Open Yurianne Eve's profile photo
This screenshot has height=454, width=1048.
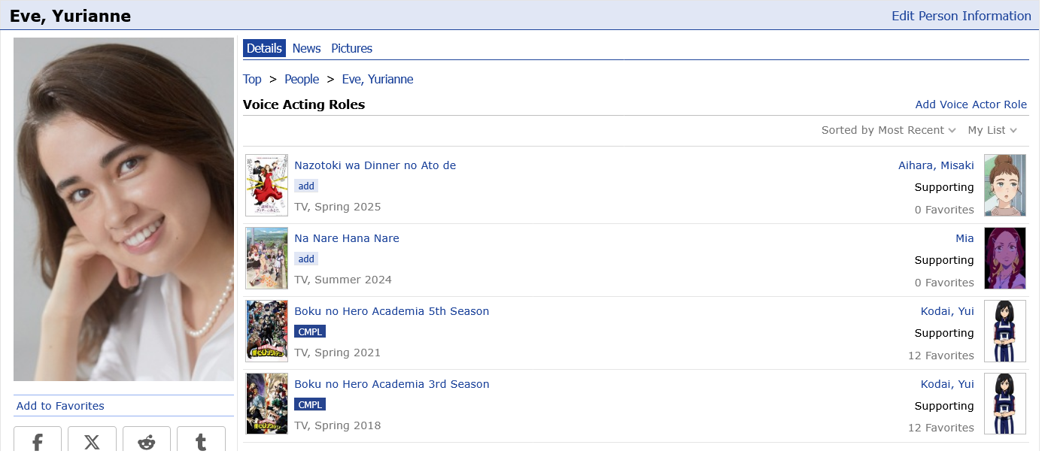coord(123,209)
